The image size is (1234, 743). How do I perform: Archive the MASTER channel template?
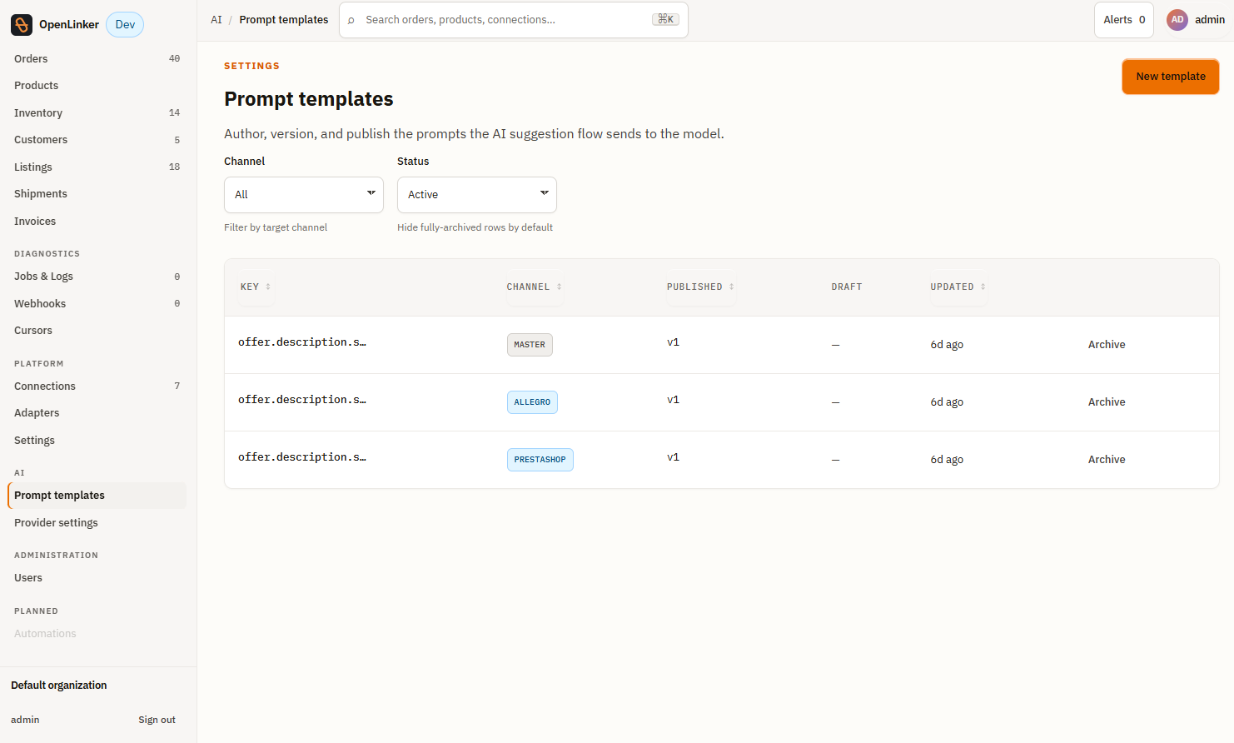[x=1106, y=345]
